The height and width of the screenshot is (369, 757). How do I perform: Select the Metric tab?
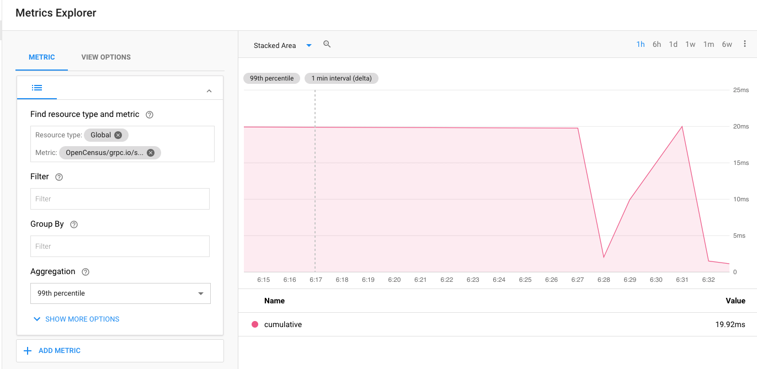coord(42,57)
